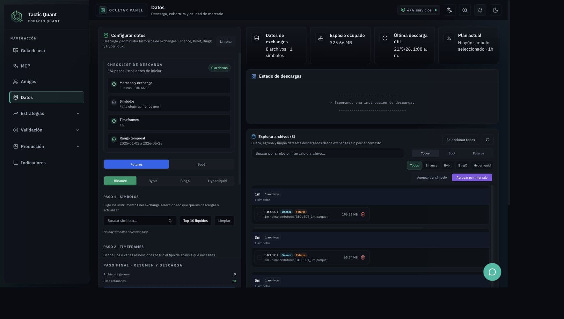
Task: Delete the BTCUSDT_3m.parquet file
Action: (363, 257)
